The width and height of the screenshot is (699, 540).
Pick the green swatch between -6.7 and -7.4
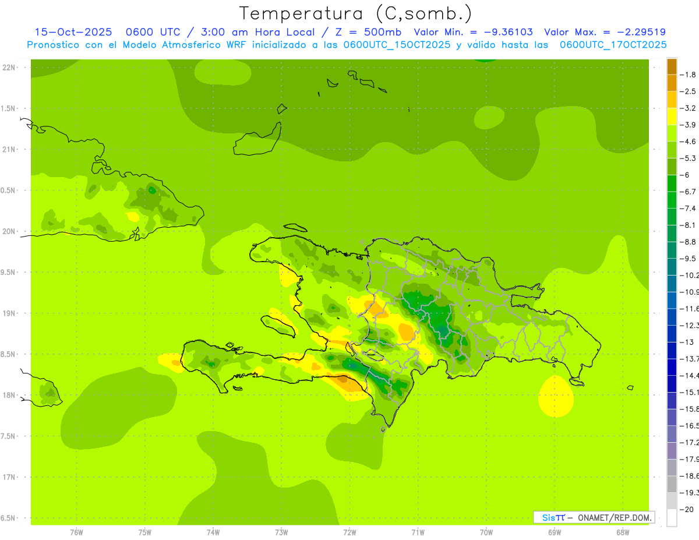coord(672,200)
